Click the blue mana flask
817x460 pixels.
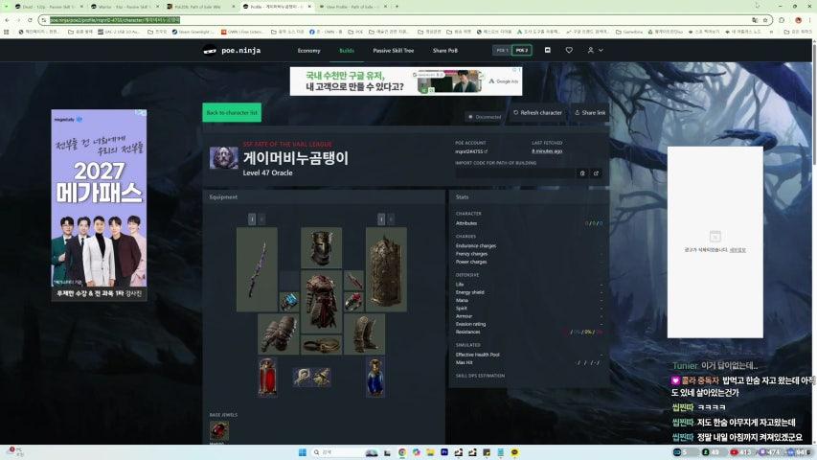(x=375, y=377)
